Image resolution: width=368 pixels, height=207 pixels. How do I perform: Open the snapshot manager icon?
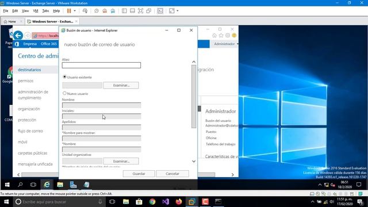[x=113, y=11]
